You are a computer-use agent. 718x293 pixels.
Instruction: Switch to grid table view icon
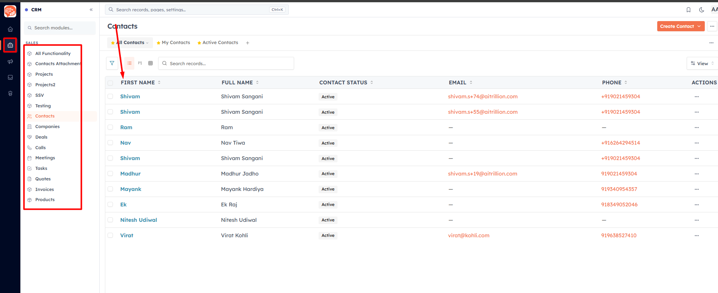(151, 63)
